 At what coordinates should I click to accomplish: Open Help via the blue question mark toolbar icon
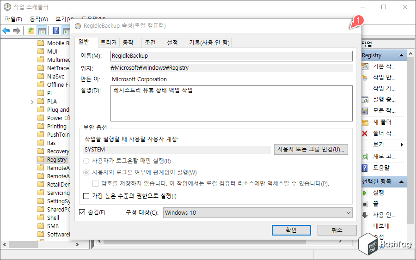point(56,31)
